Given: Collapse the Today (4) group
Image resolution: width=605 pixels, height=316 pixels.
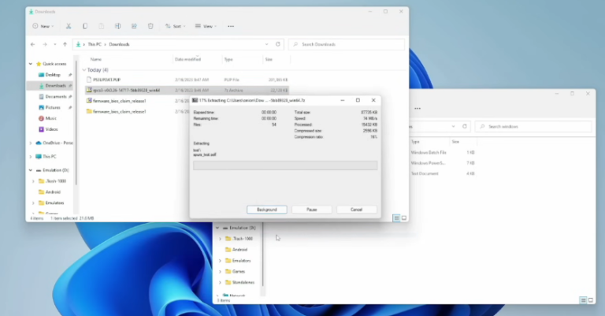Looking at the screenshot, I should [x=84, y=70].
